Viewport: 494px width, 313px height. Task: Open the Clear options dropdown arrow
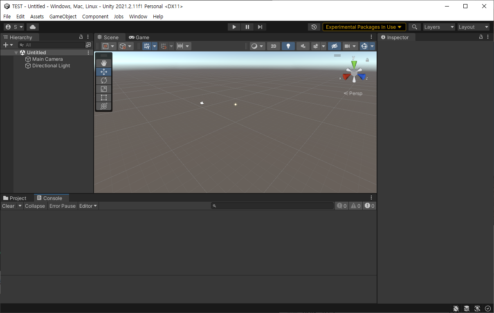tap(20, 206)
